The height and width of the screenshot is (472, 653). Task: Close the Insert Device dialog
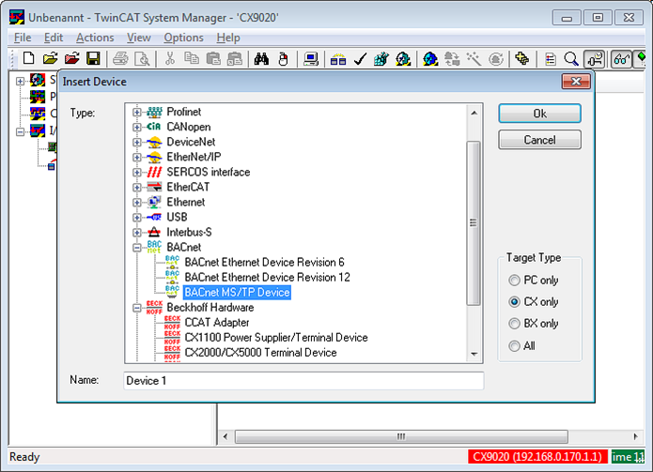576,81
